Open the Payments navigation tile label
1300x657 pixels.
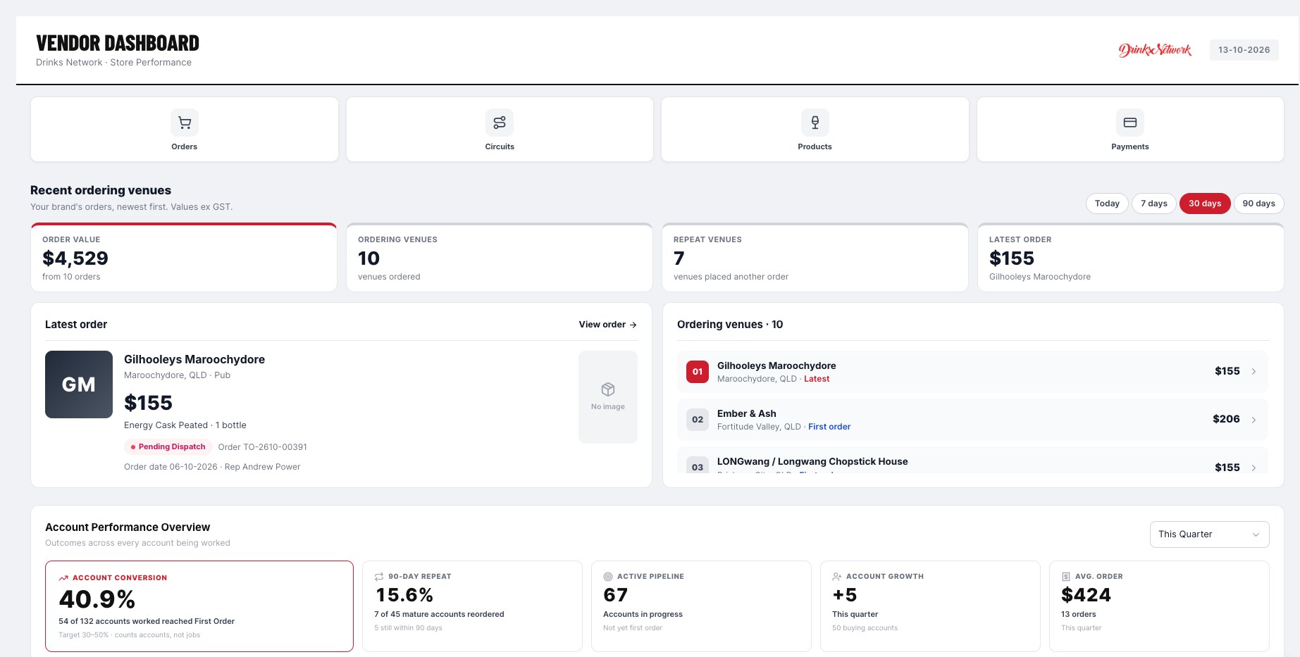tap(1130, 146)
